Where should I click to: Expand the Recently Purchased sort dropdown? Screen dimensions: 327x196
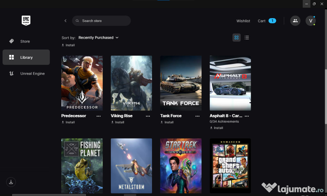click(x=98, y=38)
